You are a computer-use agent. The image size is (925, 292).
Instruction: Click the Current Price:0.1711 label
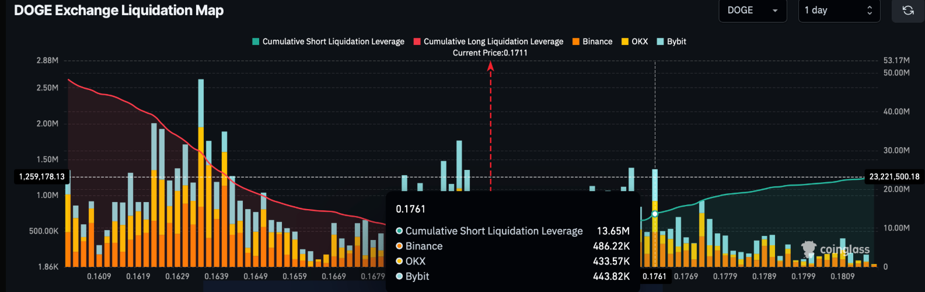490,53
